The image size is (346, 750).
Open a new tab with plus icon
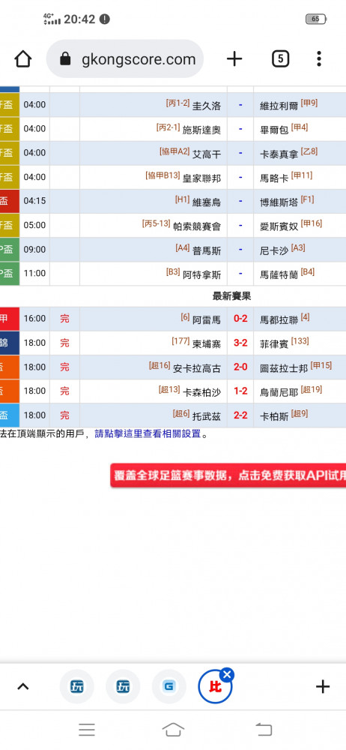pyautogui.click(x=234, y=58)
